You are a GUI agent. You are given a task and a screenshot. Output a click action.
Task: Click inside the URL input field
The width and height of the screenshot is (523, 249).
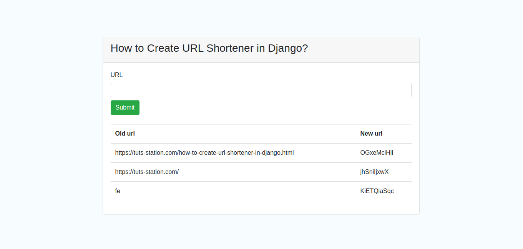[x=261, y=90]
